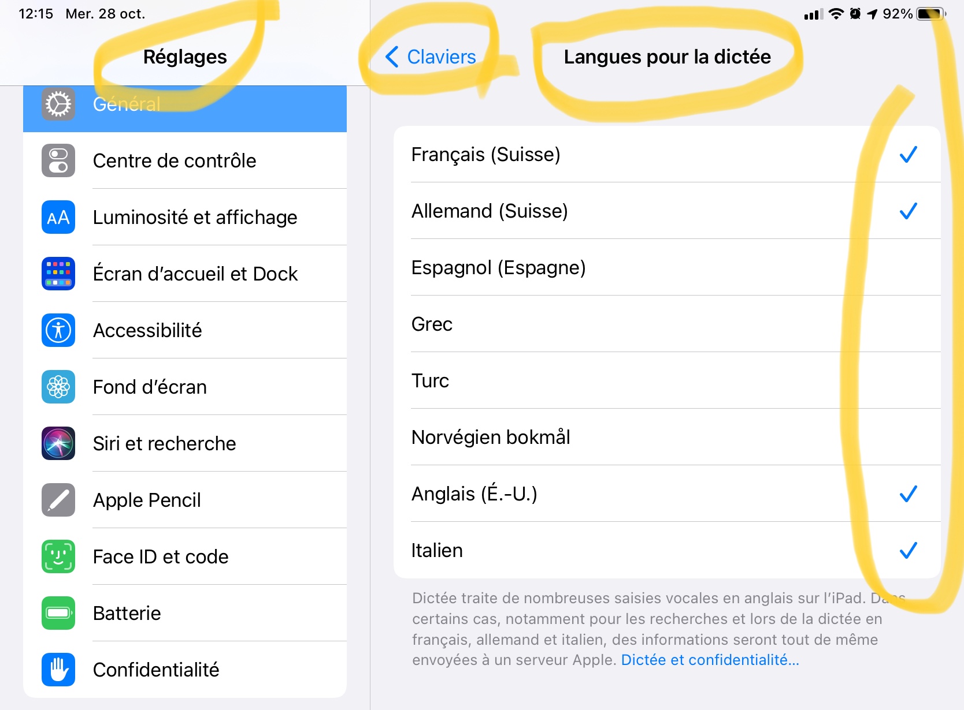Open Centre de contrôle icon
This screenshot has height=710, width=964.
coord(58,160)
